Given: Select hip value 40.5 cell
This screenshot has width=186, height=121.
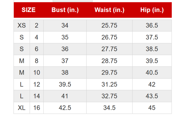Looking at the screenshot, I should pos(152,73).
